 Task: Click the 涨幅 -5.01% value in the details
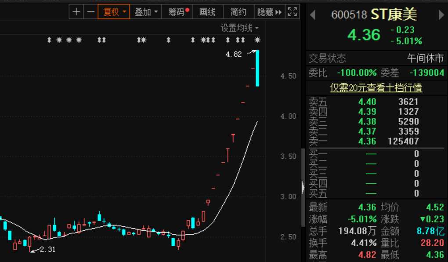362,219
